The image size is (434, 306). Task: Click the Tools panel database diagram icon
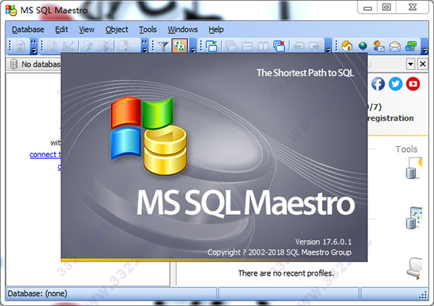point(414,218)
